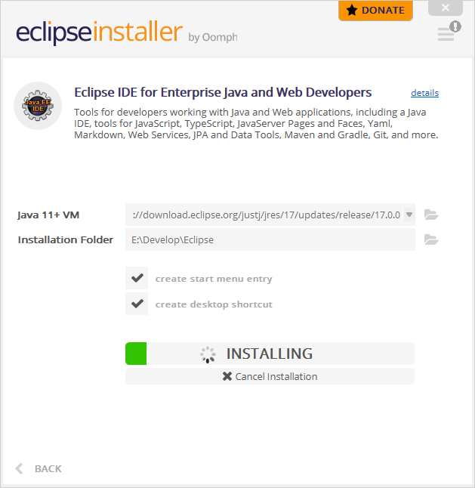Toggle create start menu entry checkbox
Image resolution: width=475 pixels, height=488 pixels.
tap(137, 278)
